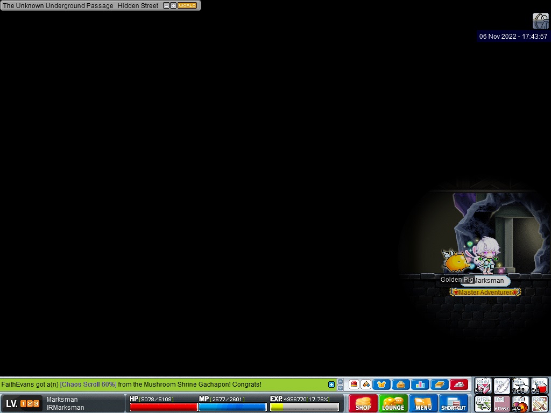
Task: Open the Cash SHOP
Action: point(363,403)
